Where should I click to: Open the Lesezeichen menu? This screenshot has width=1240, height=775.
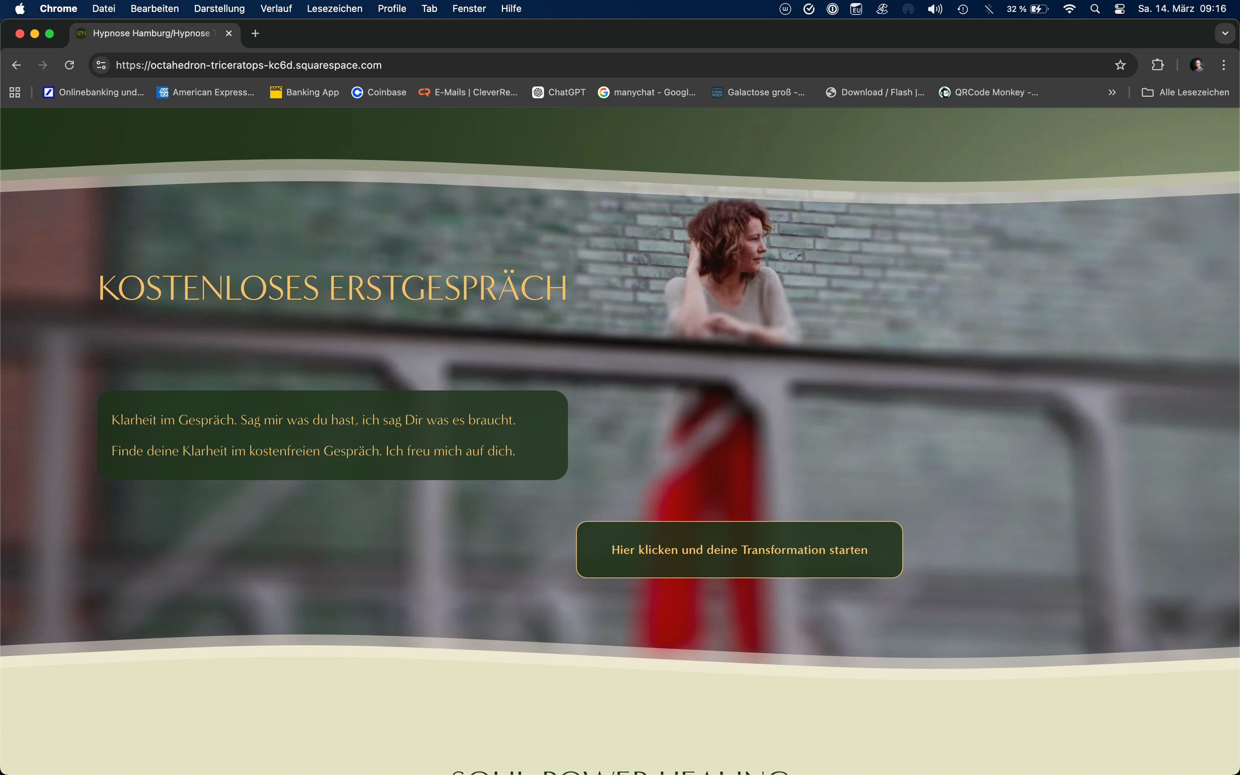click(x=334, y=9)
